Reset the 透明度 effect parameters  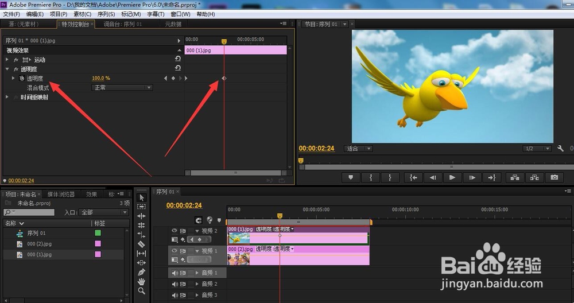point(178,68)
